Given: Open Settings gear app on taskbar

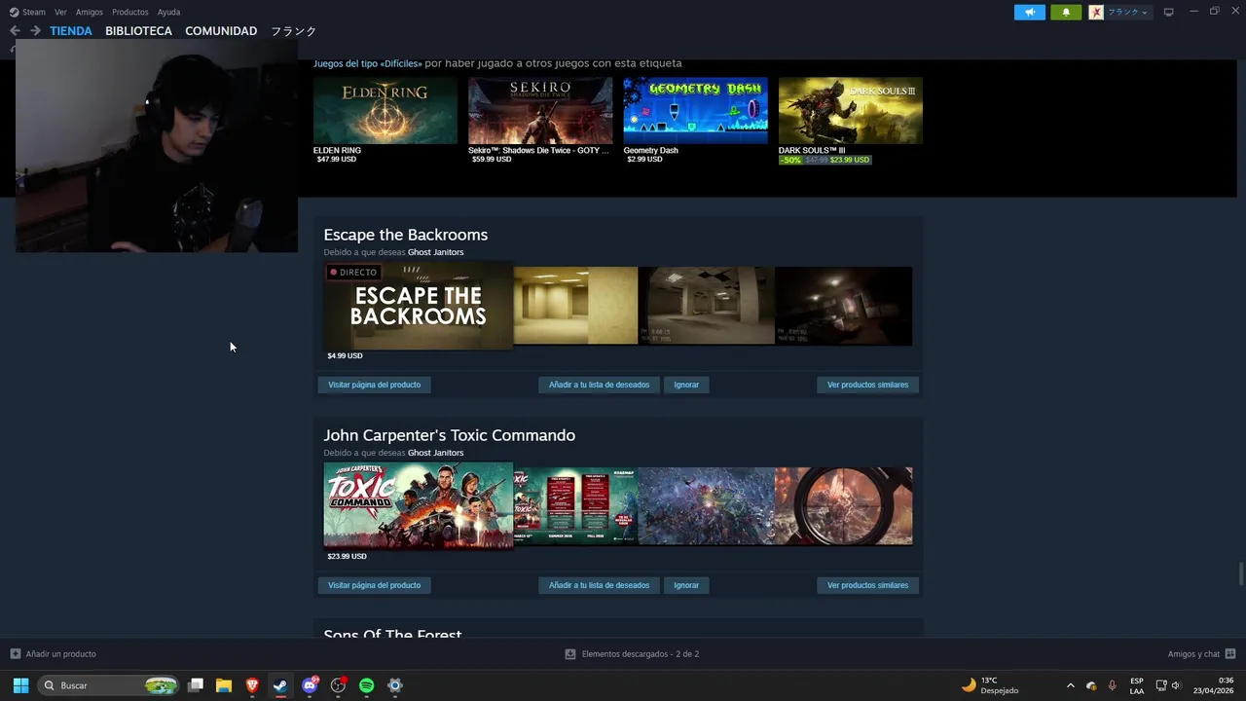Looking at the screenshot, I should (x=395, y=685).
